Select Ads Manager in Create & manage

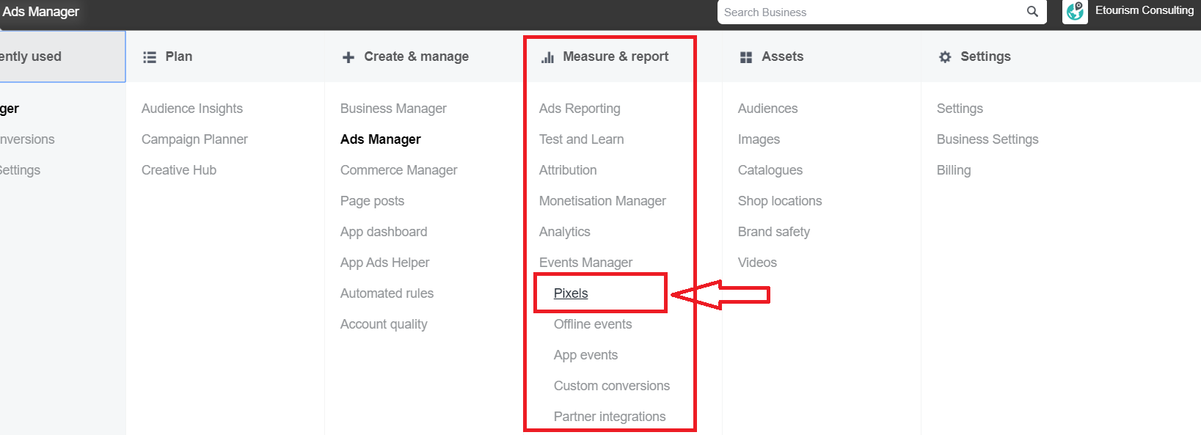click(x=381, y=139)
